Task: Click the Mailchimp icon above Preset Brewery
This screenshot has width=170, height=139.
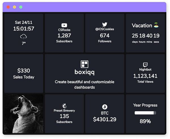Action: [x=64, y=106]
